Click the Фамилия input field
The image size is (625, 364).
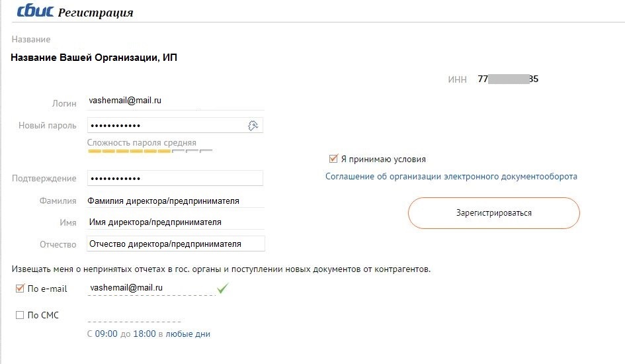click(175, 201)
